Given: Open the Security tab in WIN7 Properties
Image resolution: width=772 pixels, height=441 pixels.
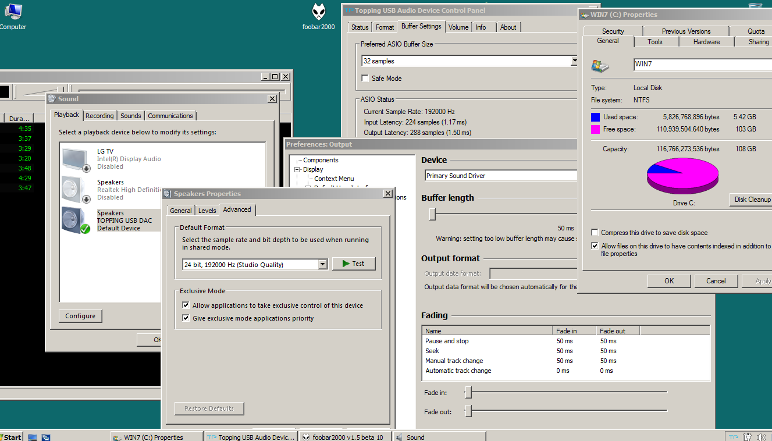Looking at the screenshot, I should point(613,31).
